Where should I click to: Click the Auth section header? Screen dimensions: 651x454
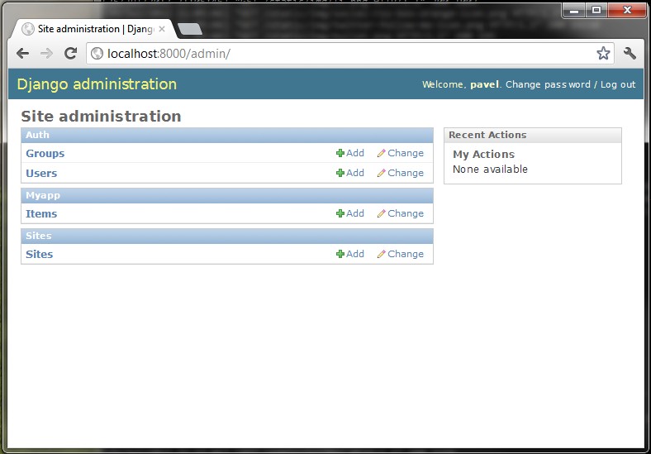(x=227, y=135)
